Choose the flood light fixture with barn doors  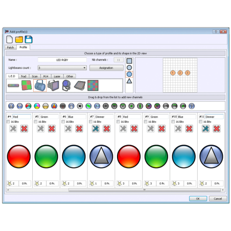(x=53, y=85)
